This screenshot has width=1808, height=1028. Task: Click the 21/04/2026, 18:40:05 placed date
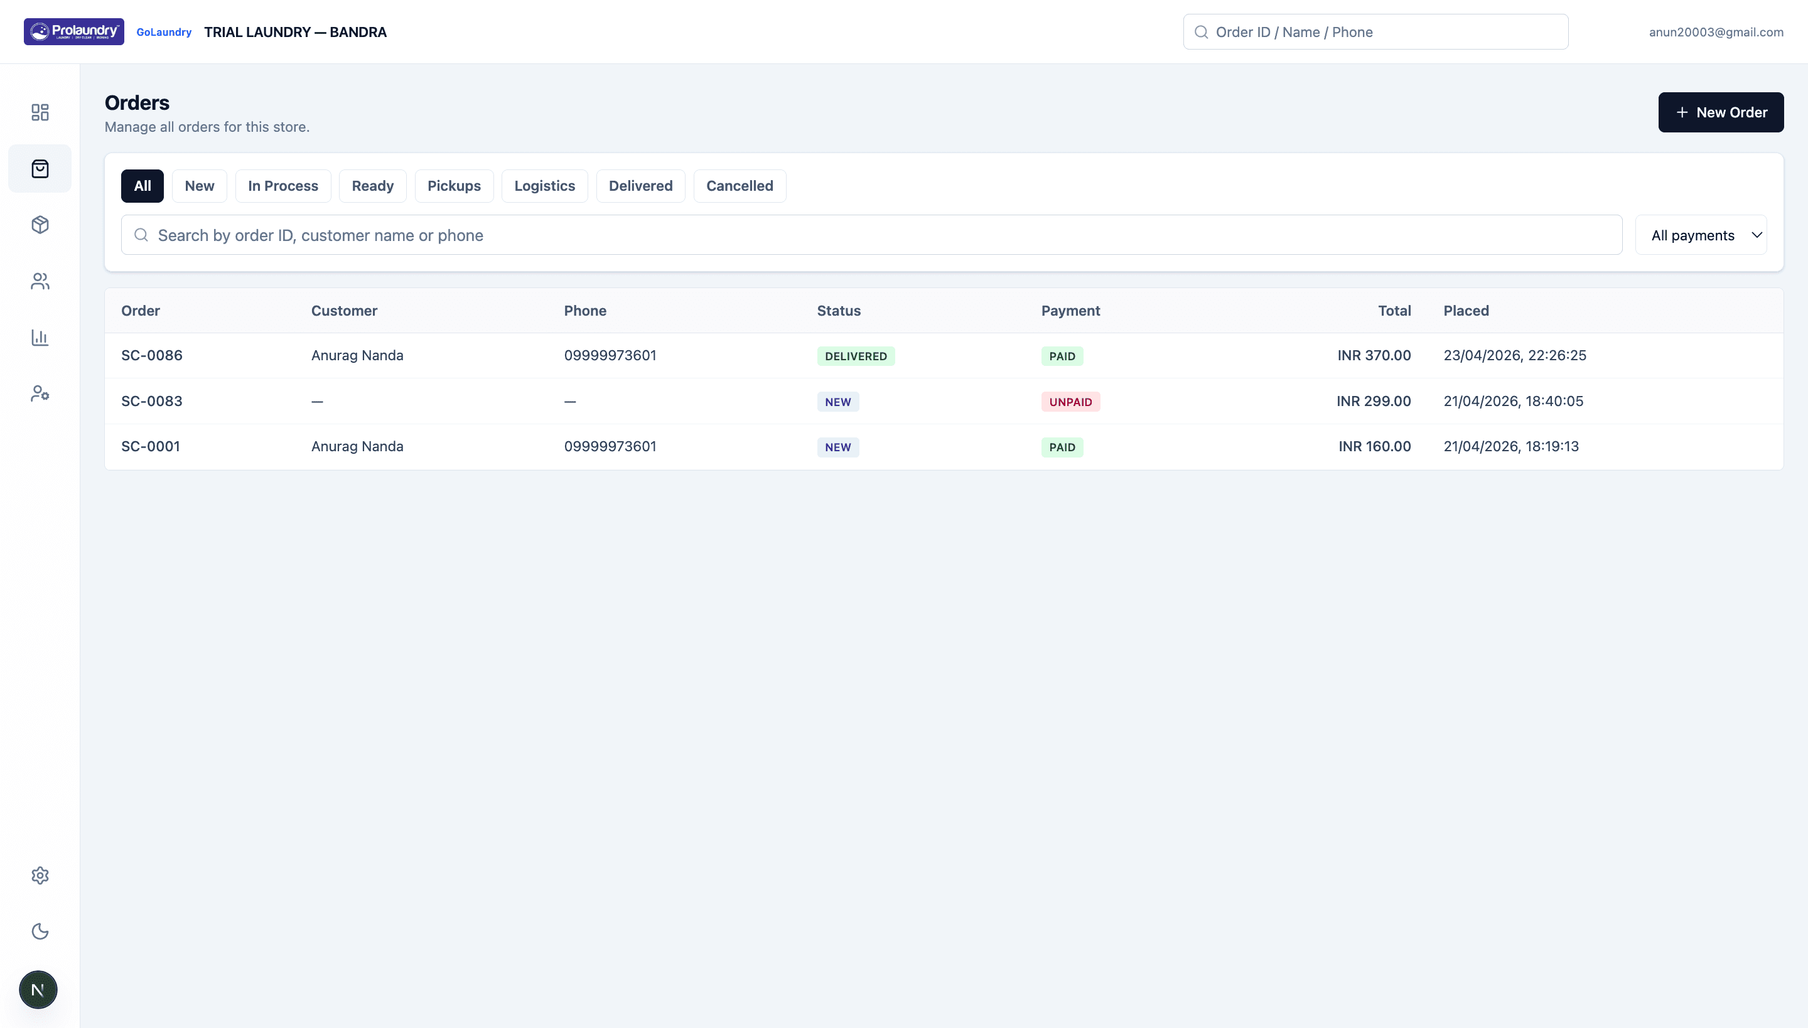[x=1514, y=401]
